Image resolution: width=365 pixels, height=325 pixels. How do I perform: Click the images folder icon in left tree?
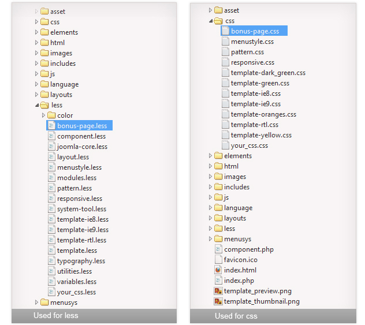(44, 53)
